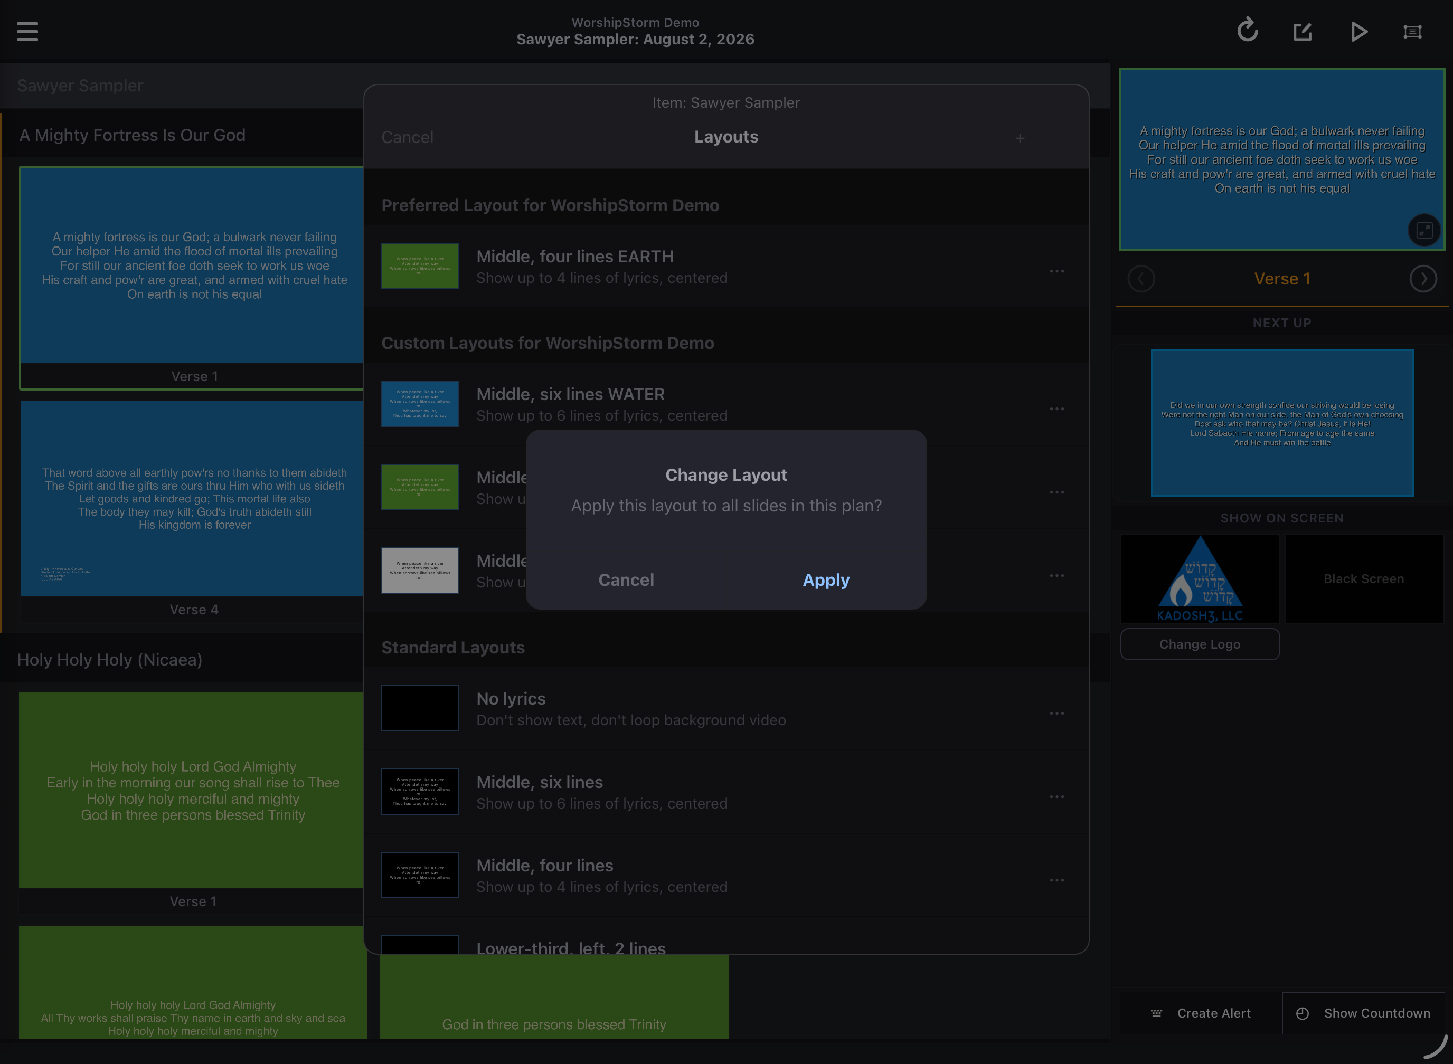Click the blue WATER layout thumbnail
The width and height of the screenshot is (1453, 1064).
[x=420, y=404]
